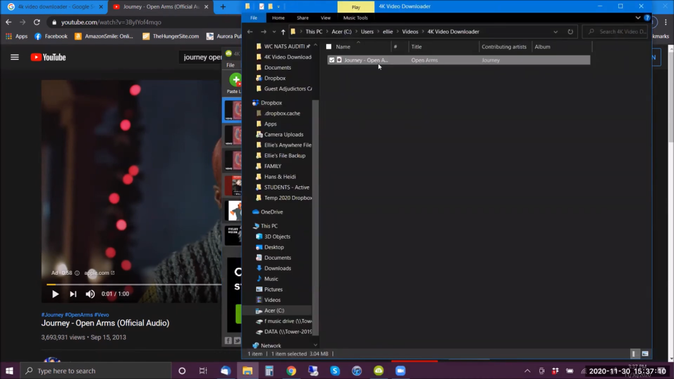Open Skype from the taskbar
The height and width of the screenshot is (379, 674).
point(335,371)
